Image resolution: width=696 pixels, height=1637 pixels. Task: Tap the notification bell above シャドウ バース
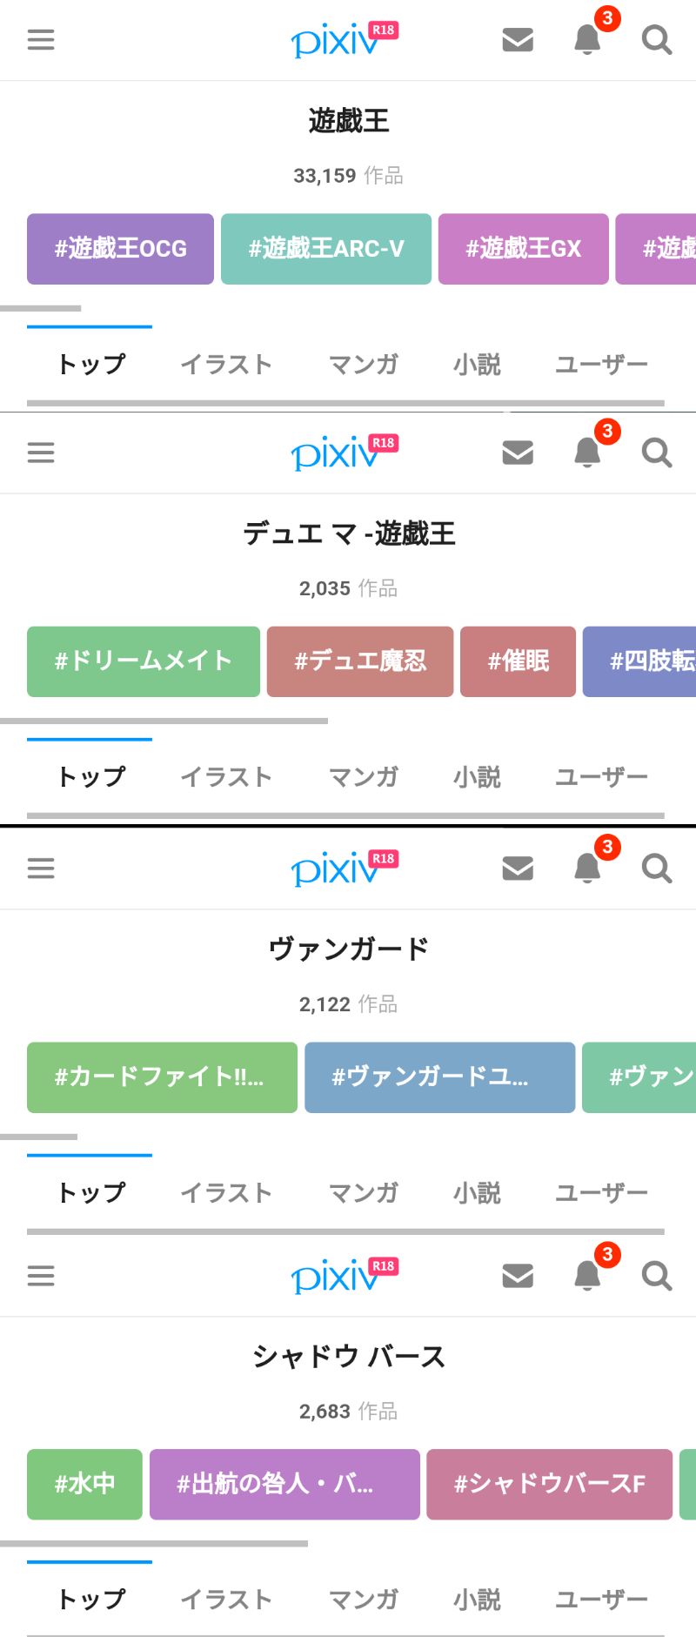588,1276
